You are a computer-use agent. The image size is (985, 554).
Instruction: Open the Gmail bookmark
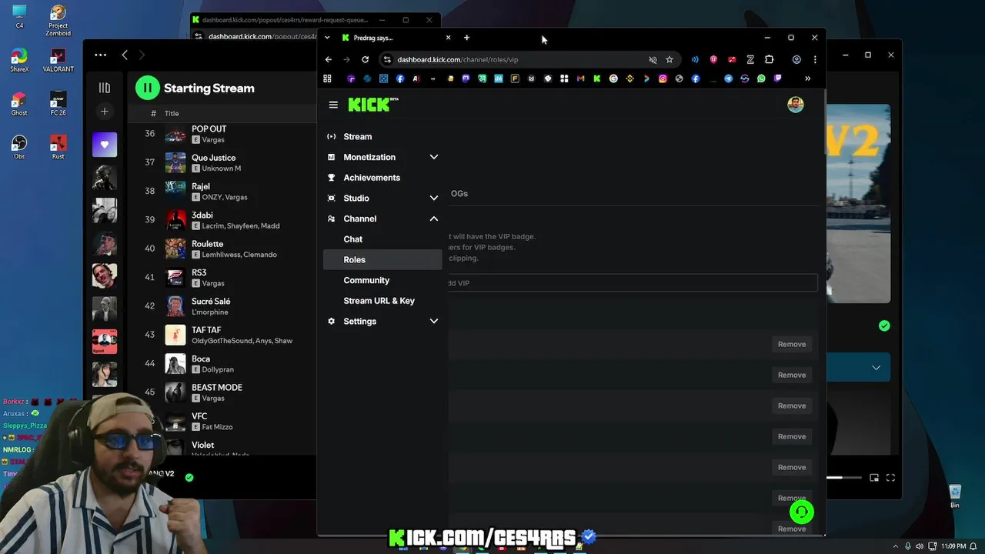(581, 78)
